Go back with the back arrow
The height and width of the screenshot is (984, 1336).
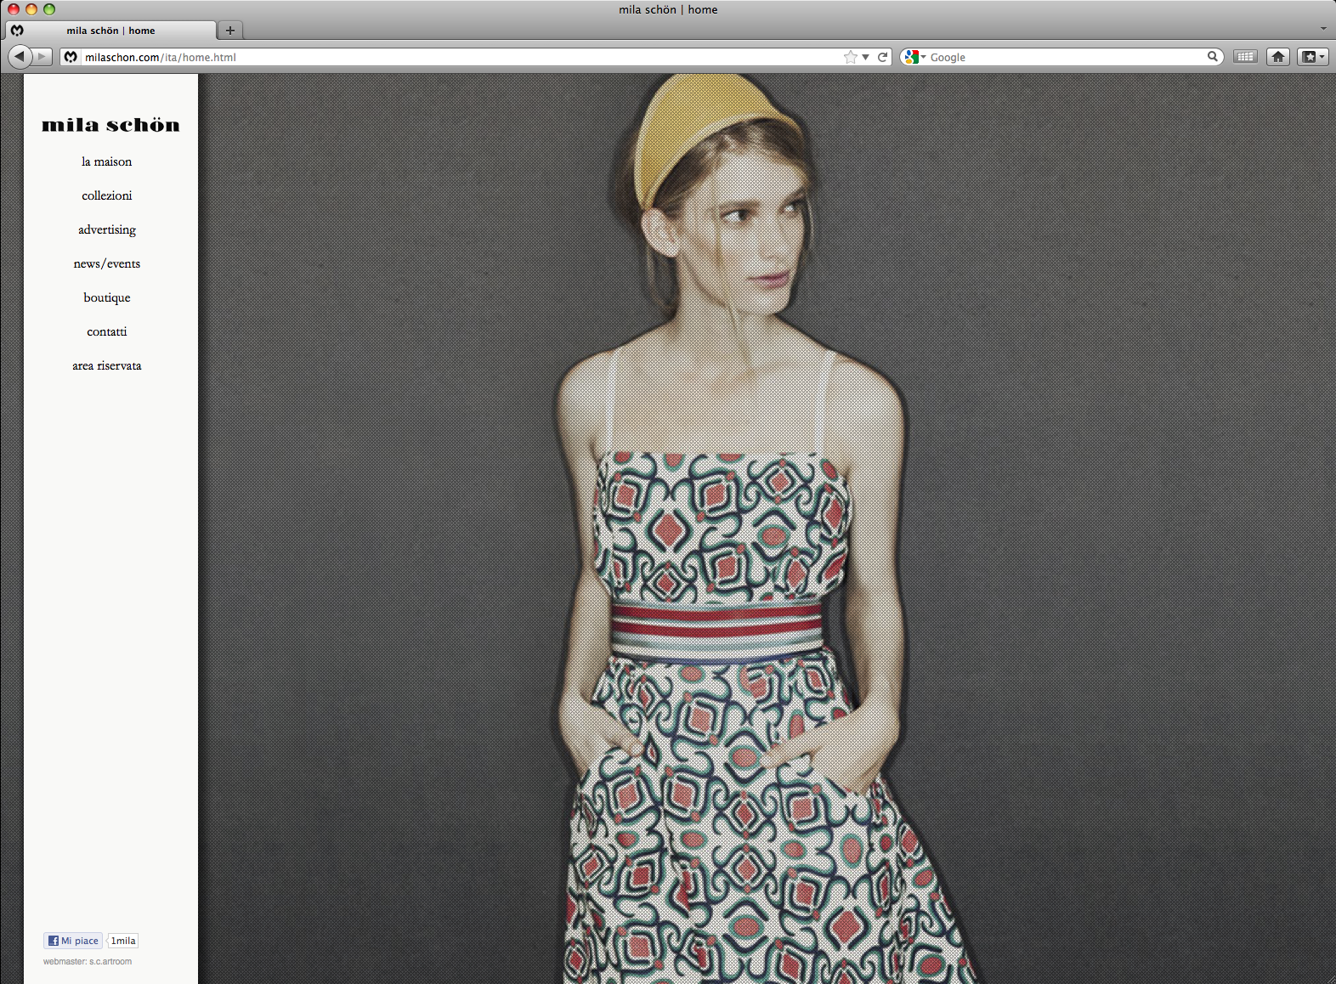[x=19, y=57]
